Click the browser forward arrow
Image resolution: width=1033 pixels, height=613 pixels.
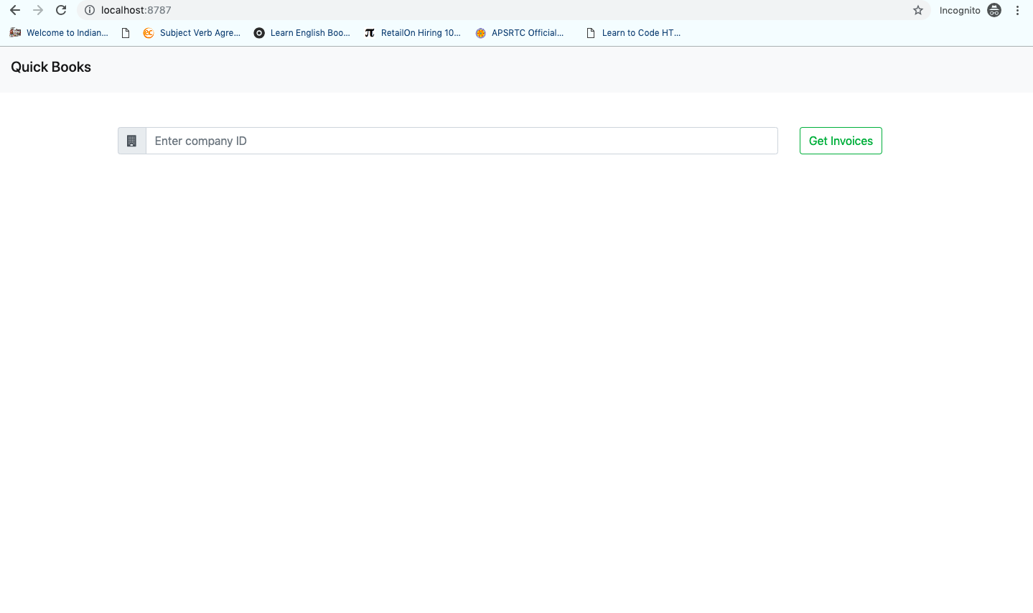pos(38,10)
